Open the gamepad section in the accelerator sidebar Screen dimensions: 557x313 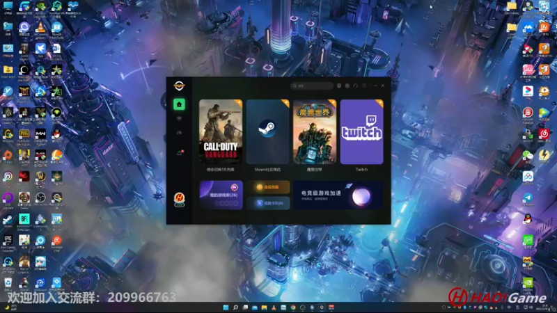click(x=179, y=133)
